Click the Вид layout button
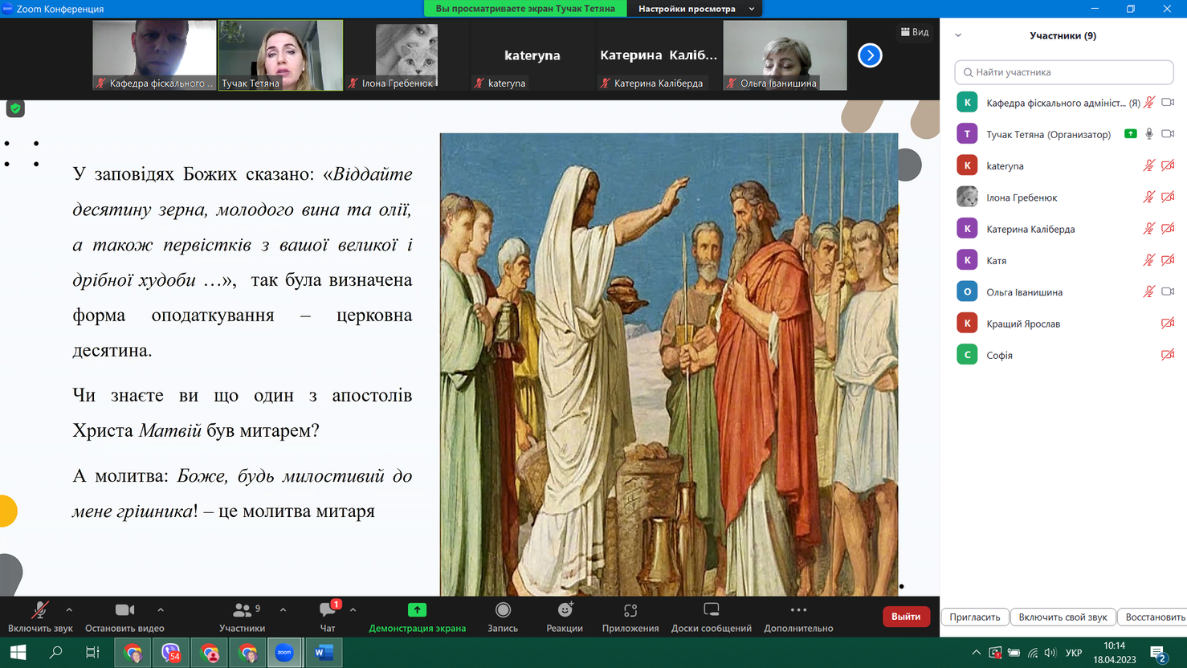1187x668 pixels. point(915,32)
